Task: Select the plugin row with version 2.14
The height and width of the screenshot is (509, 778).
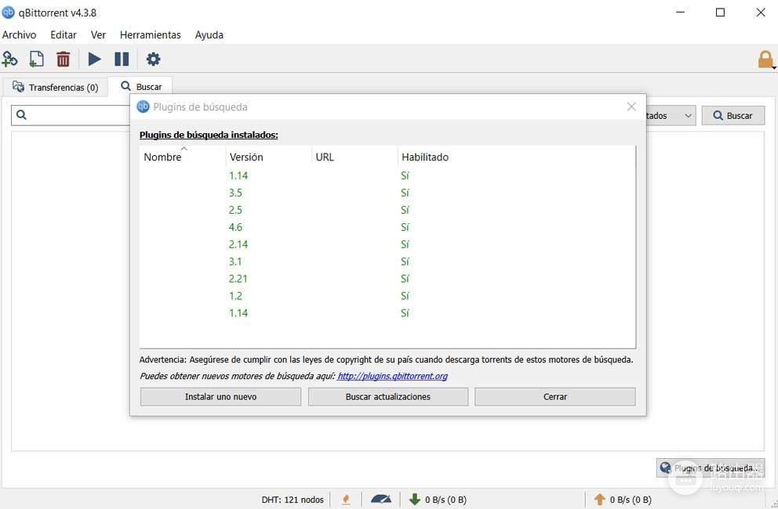Action: (387, 244)
